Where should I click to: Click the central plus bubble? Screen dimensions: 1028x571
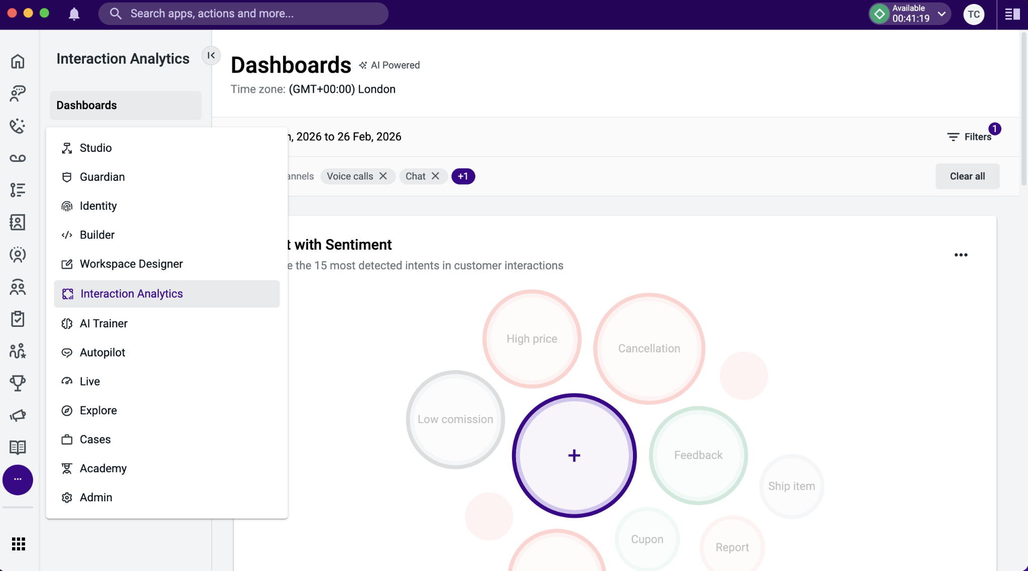[574, 455]
